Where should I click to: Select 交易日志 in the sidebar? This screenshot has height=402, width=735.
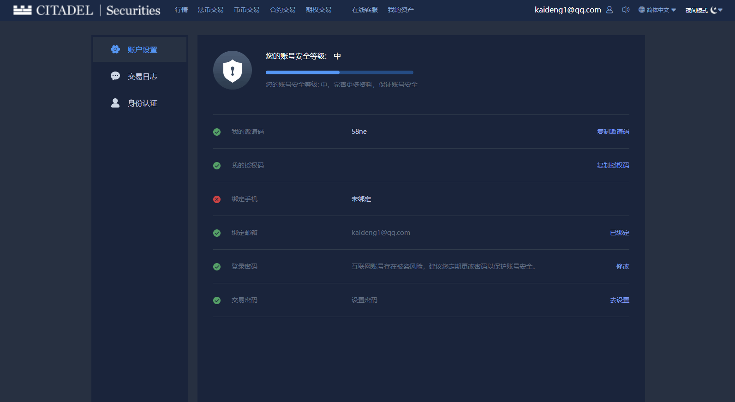click(140, 76)
